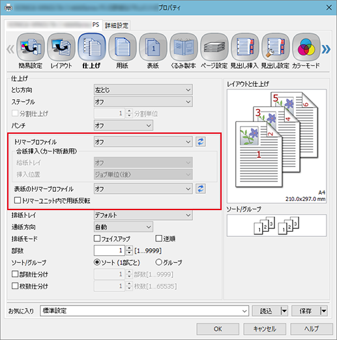The height and width of the screenshot is (340, 337).
Task: Enable the フェイスアップ checkbox
Action: click(x=97, y=238)
